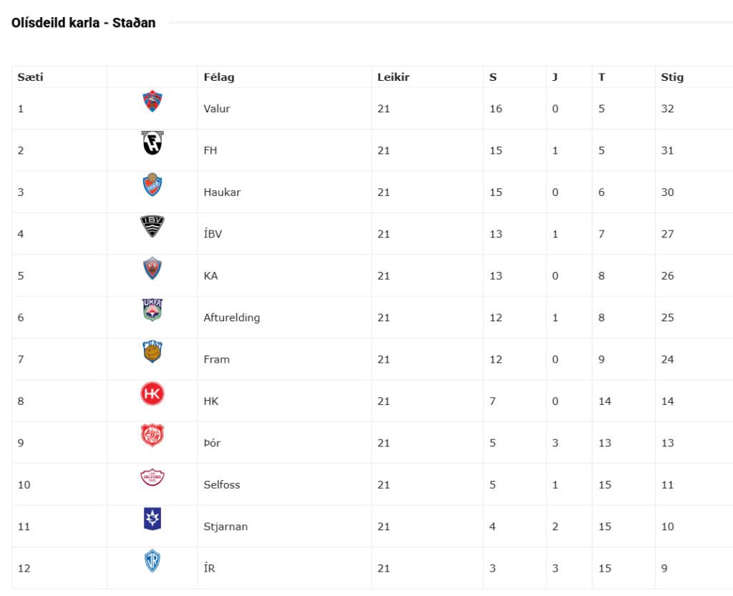Click the Stjarnan blue star logo
The height and width of the screenshot is (596, 733).
152,519
